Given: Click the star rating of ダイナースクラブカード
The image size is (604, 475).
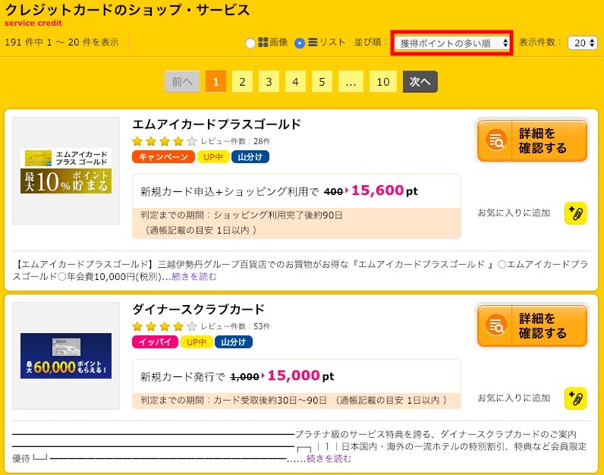Looking at the screenshot, I should pos(164,327).
